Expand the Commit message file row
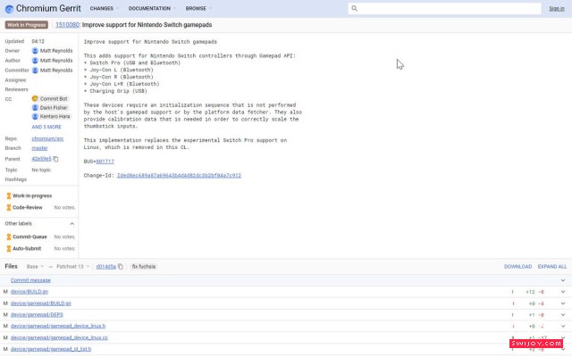 click(563, 280)
